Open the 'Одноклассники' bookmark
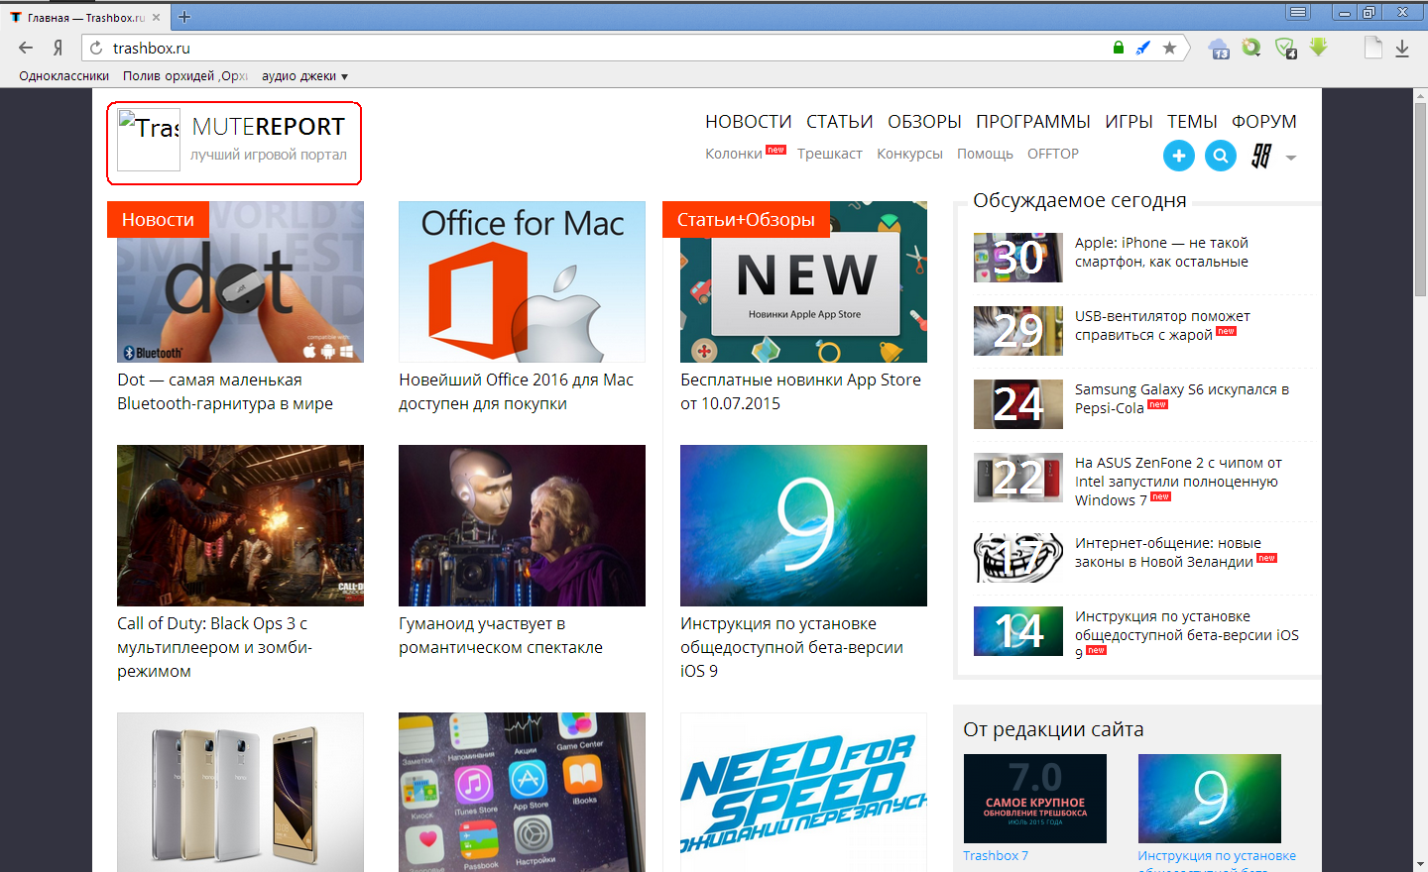This screenshot has width=1428, height=872. click(63, 75)
